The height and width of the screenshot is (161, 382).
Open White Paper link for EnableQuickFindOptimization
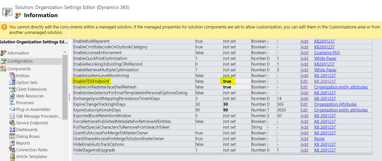pos(325,58)
